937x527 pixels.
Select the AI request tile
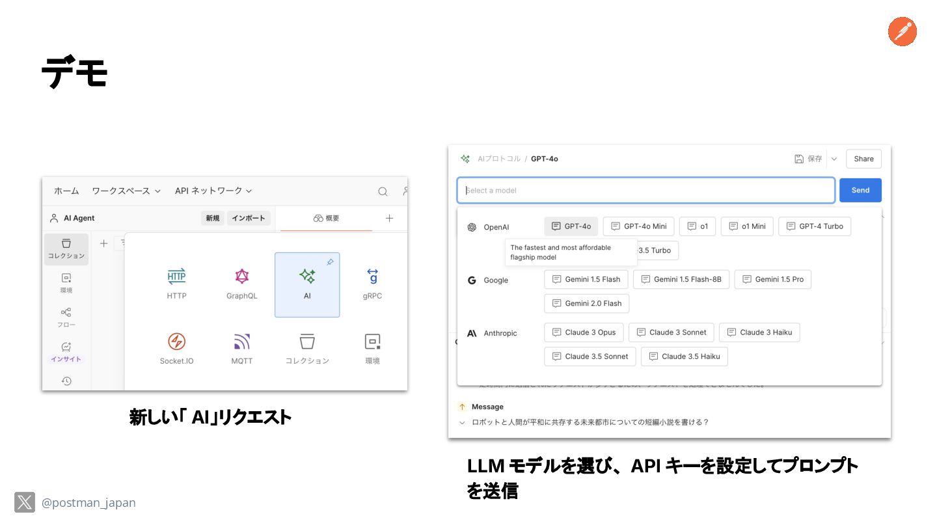point(307,284)
